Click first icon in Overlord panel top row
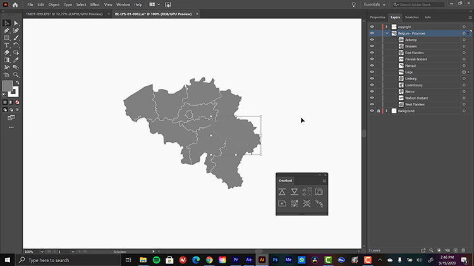 (x=282, y=192)
